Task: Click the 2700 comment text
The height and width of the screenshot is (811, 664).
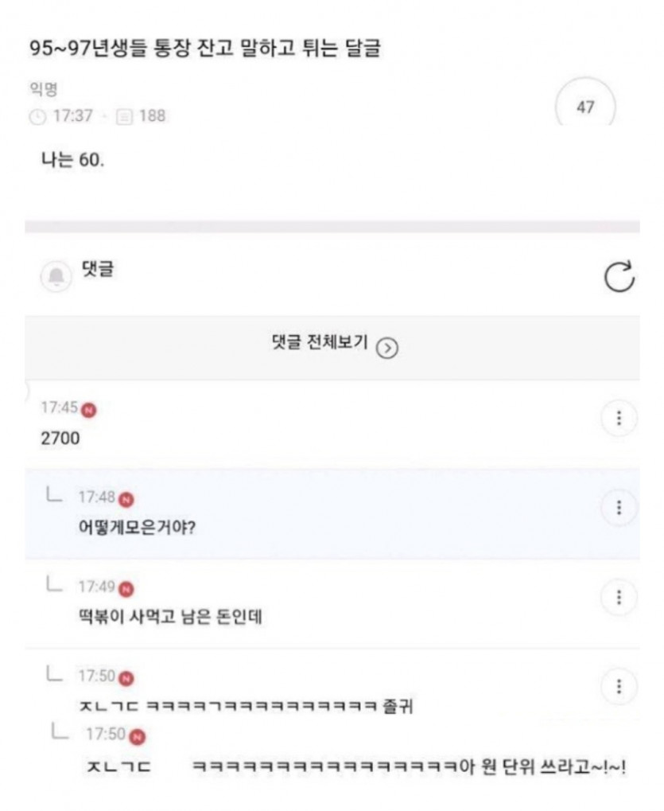Action: [60, 438]
